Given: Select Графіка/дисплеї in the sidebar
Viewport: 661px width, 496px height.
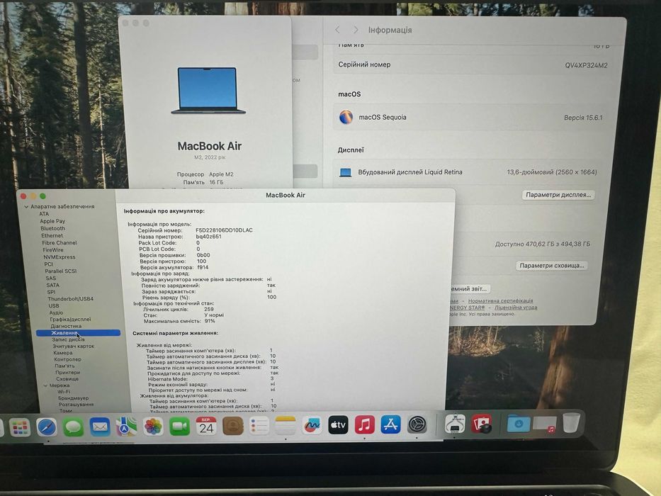Looking at the screenshot, I should [x=70, y=320].
